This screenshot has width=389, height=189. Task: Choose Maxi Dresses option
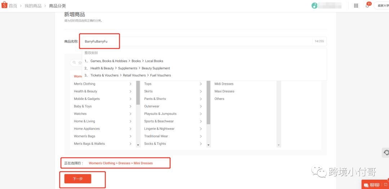coord(224,91)
